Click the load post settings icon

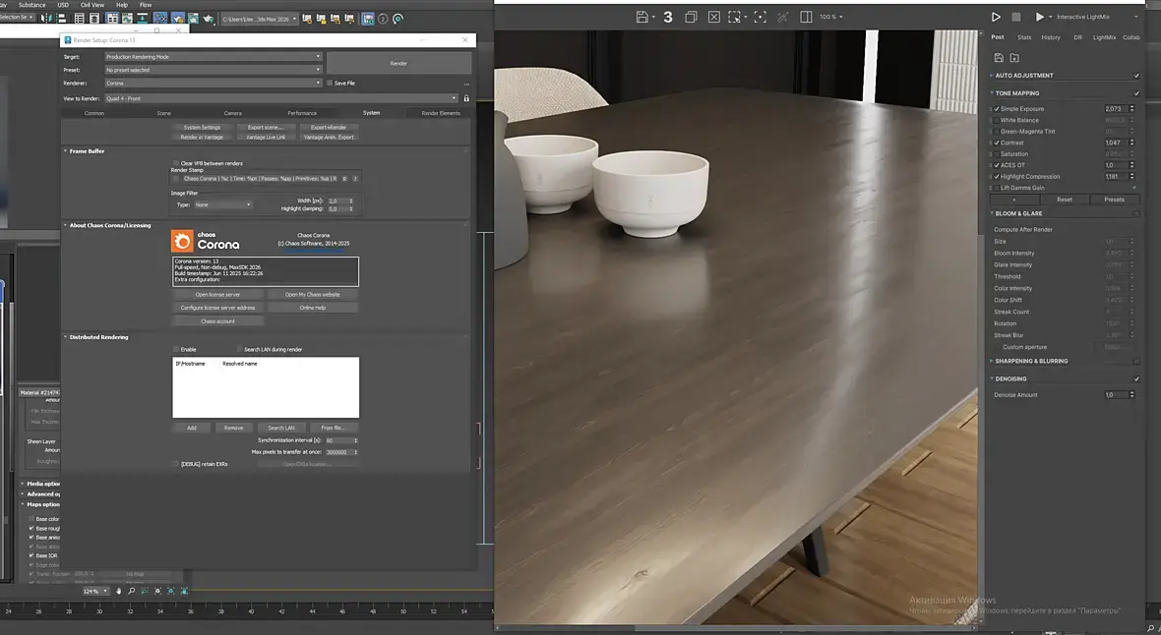[x=1014, y=58]
